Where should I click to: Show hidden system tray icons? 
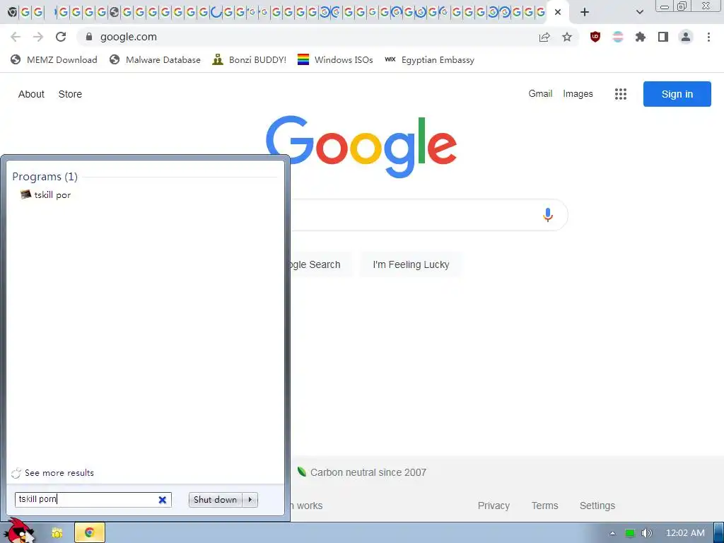[612, 533]
